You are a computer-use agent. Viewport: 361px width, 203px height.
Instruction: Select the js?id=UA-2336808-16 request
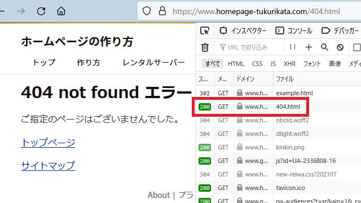tap(278, 161)
